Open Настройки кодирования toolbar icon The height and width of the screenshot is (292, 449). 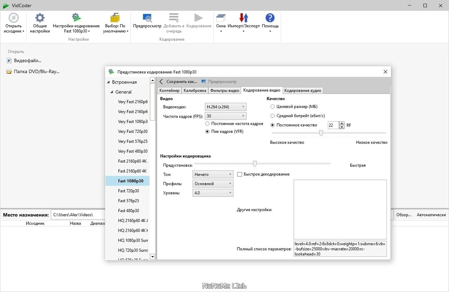[x=76, y=18]
